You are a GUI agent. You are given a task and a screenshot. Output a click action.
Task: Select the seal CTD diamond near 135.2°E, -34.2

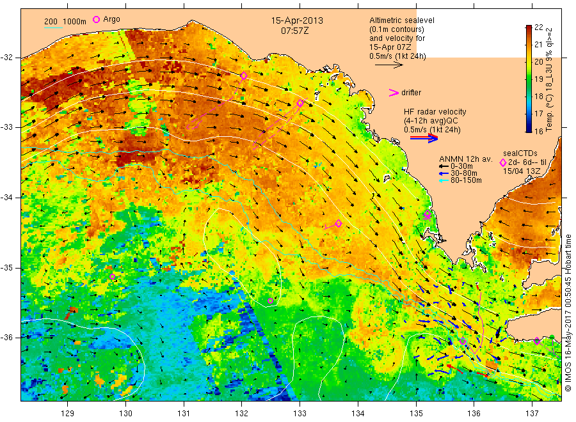[428, 214]
